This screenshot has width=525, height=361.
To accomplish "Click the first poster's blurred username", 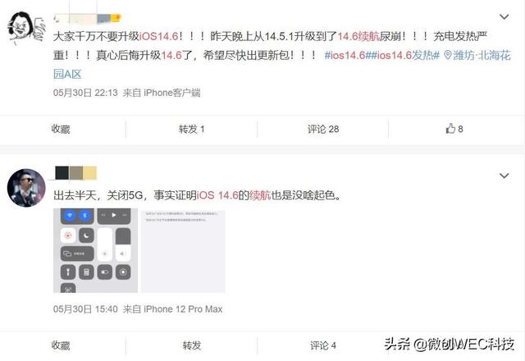I will coord(87,18).
